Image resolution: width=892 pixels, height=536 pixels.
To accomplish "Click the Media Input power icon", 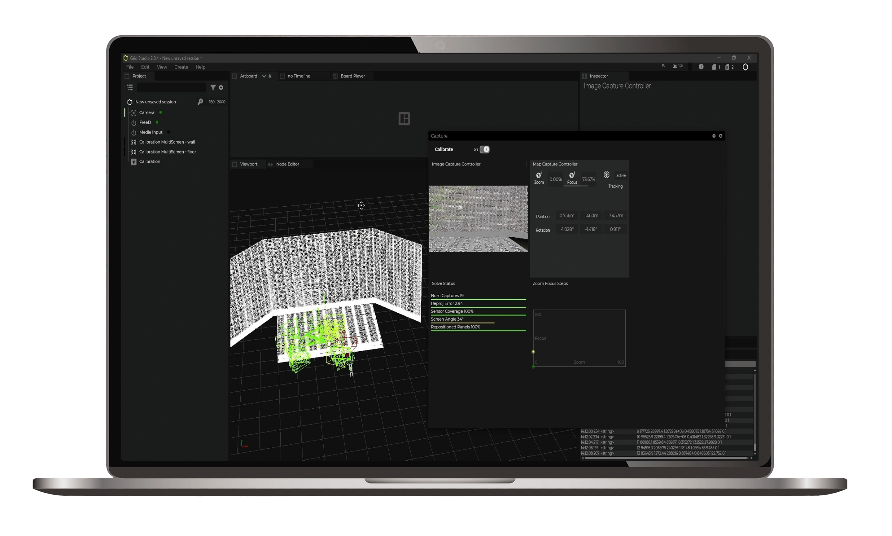I will click(x=133, y=132).
